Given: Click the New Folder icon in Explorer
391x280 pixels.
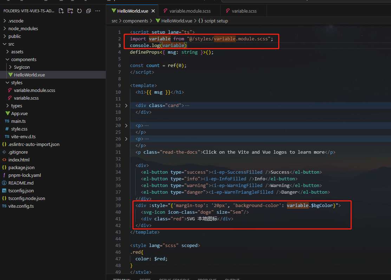Looking at the screenshot, I should [x=70, y=11].
